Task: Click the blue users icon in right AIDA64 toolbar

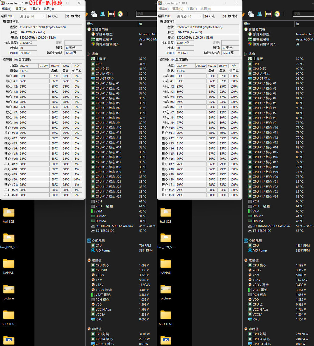Action: pyautogui.click(x=260, y=14)
